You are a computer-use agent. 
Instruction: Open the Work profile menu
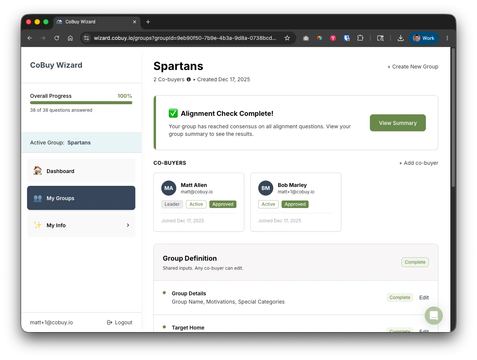point(424,38)
